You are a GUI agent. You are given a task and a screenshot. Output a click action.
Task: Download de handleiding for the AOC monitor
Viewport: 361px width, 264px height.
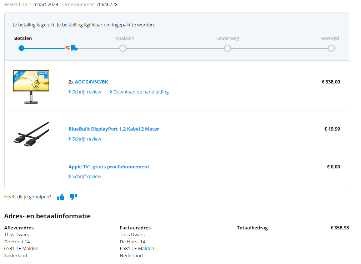click(x=141, y=92)
